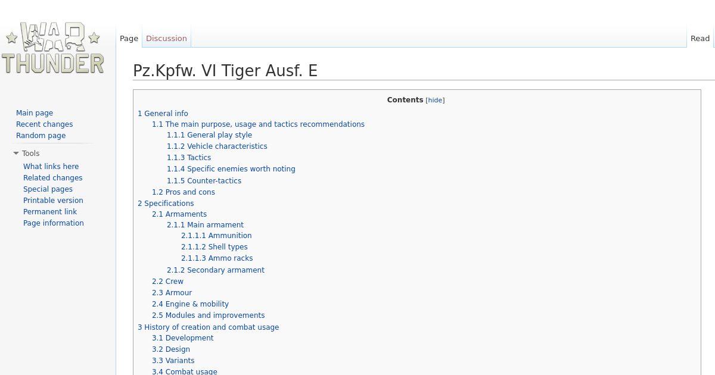Select the Read tab

point(700,38)
